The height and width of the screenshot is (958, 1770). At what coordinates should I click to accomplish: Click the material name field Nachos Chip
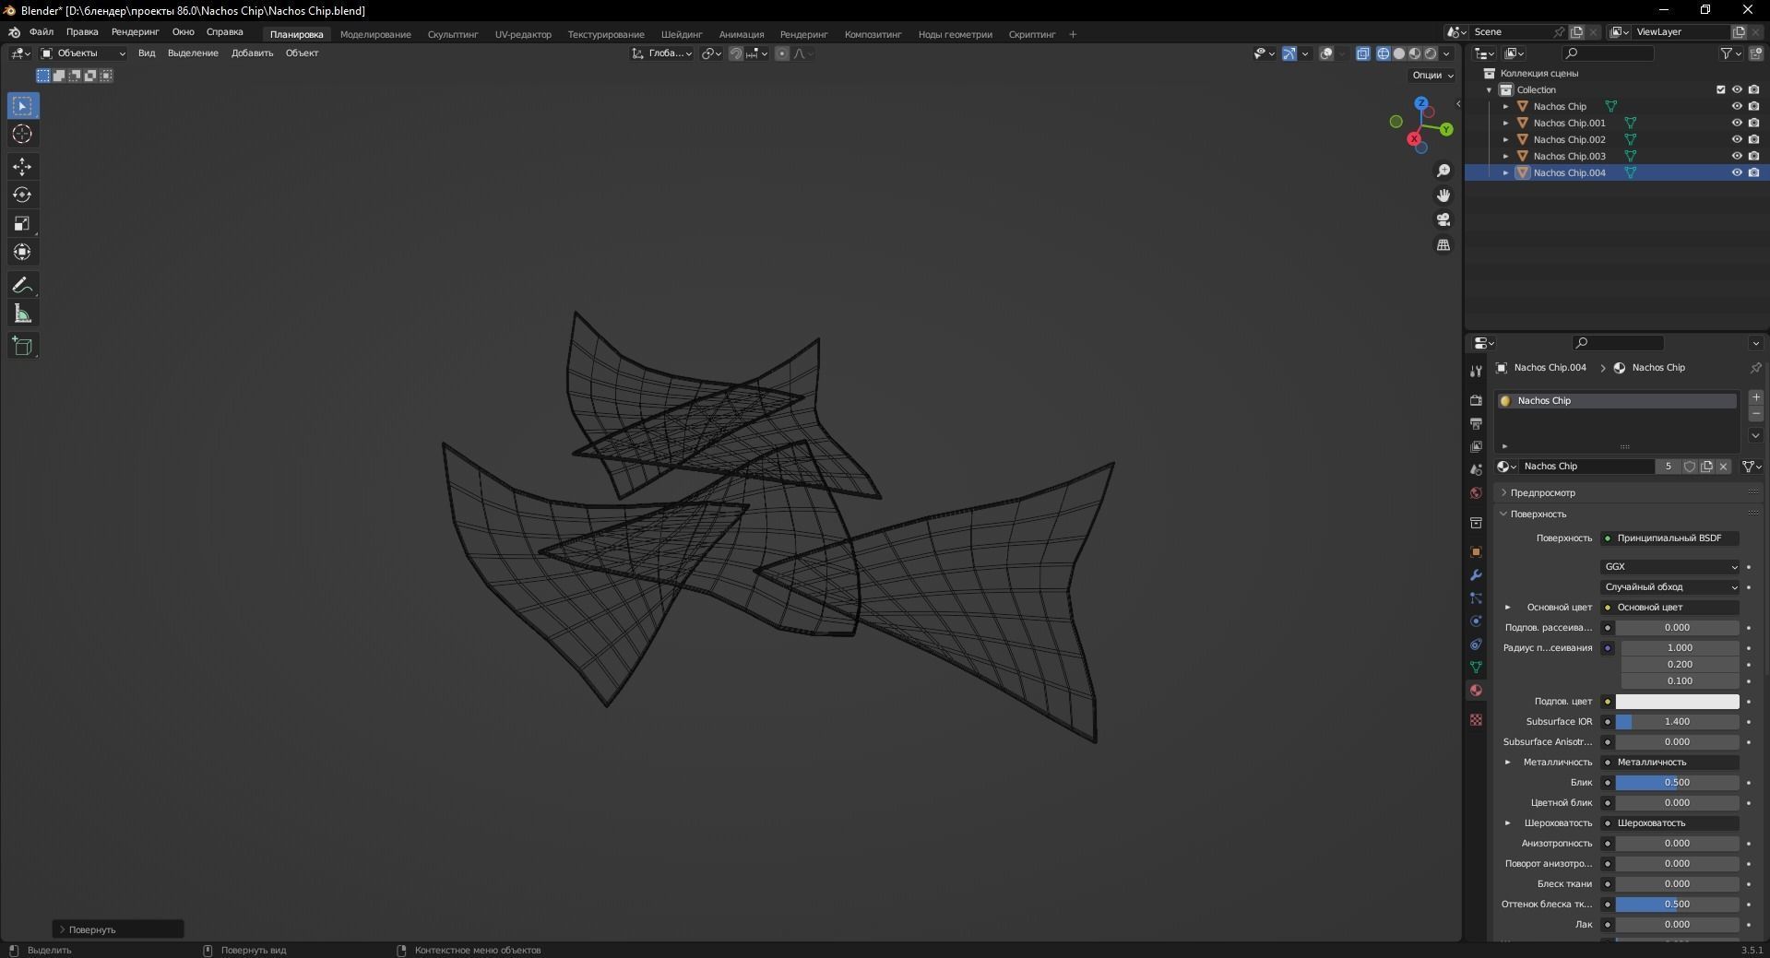pos(1586,467)
